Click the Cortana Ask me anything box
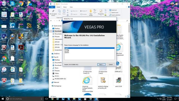179x101 pixels. pyautogui.click(x=24, y=99)
